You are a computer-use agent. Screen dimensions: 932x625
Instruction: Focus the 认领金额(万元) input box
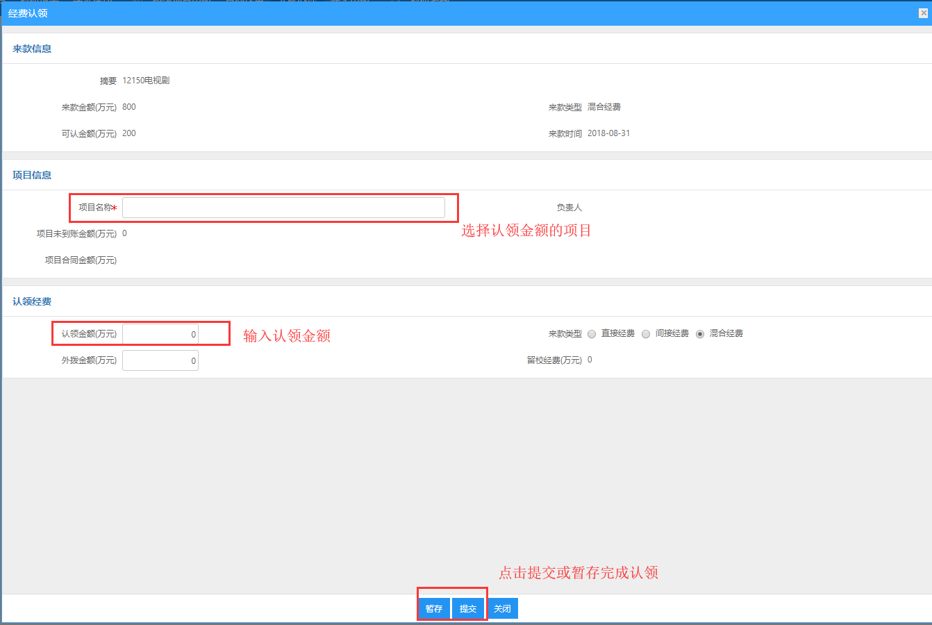[160, 334]
